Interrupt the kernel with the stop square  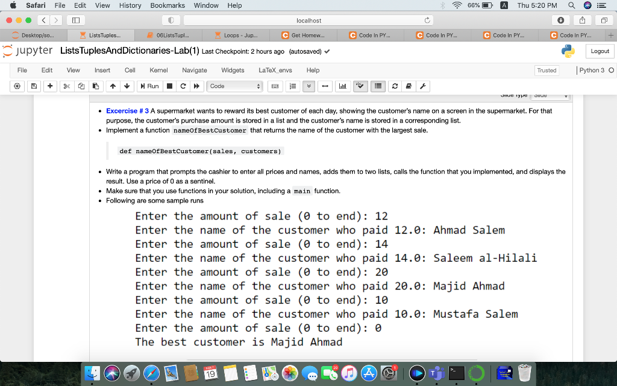click(x=169, y=86)
